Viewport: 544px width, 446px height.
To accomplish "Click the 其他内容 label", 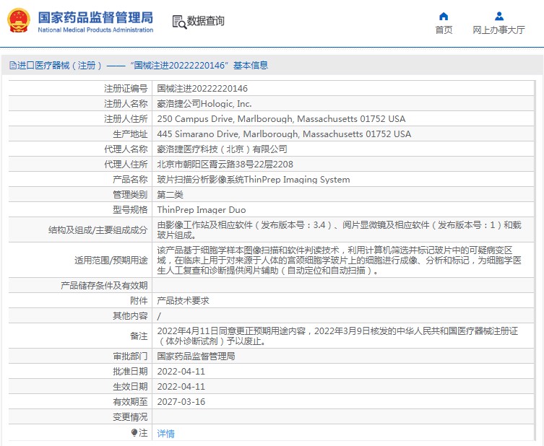I will [130, 316].
